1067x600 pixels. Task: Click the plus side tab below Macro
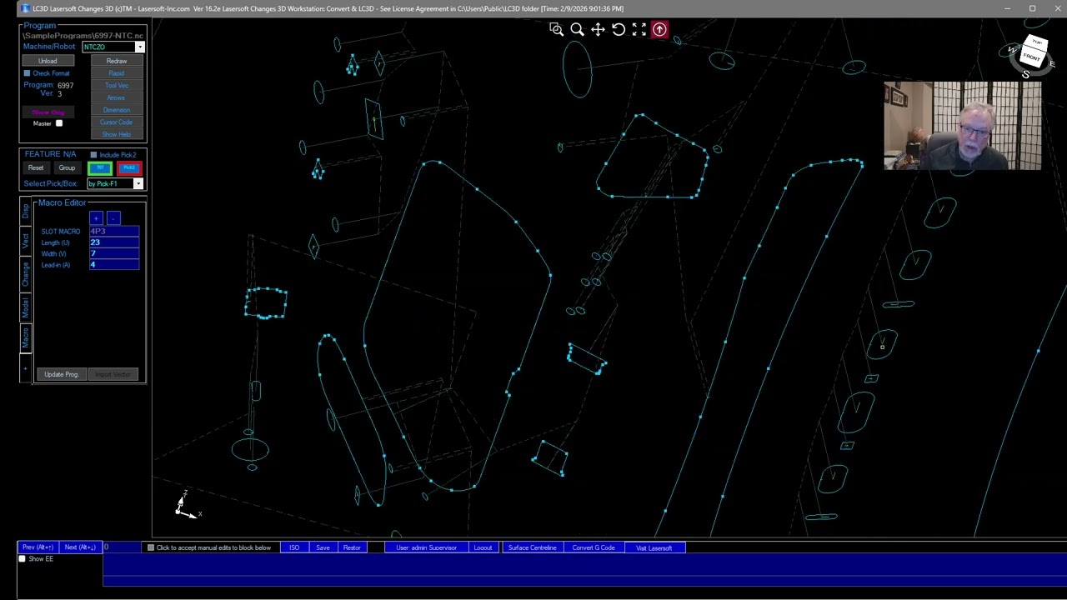click(25, 368)
